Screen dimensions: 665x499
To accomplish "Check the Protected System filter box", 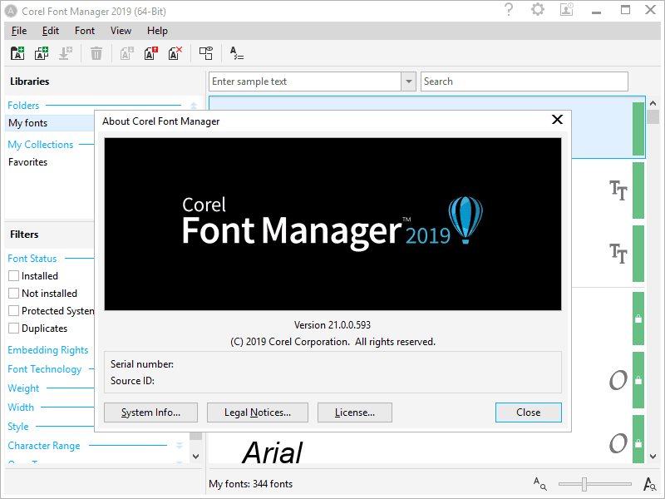I will (13, 310).
